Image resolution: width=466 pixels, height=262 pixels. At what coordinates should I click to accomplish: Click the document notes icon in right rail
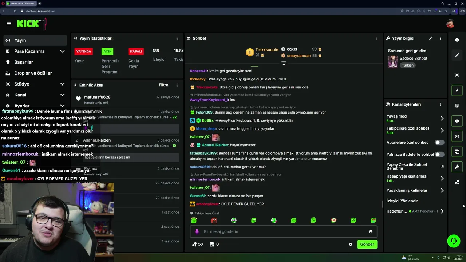(457, 106)
